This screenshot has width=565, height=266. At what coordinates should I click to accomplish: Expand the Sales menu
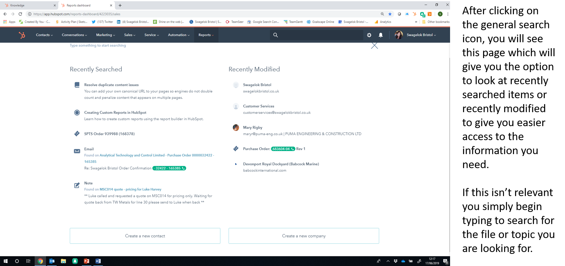point(130,35)
